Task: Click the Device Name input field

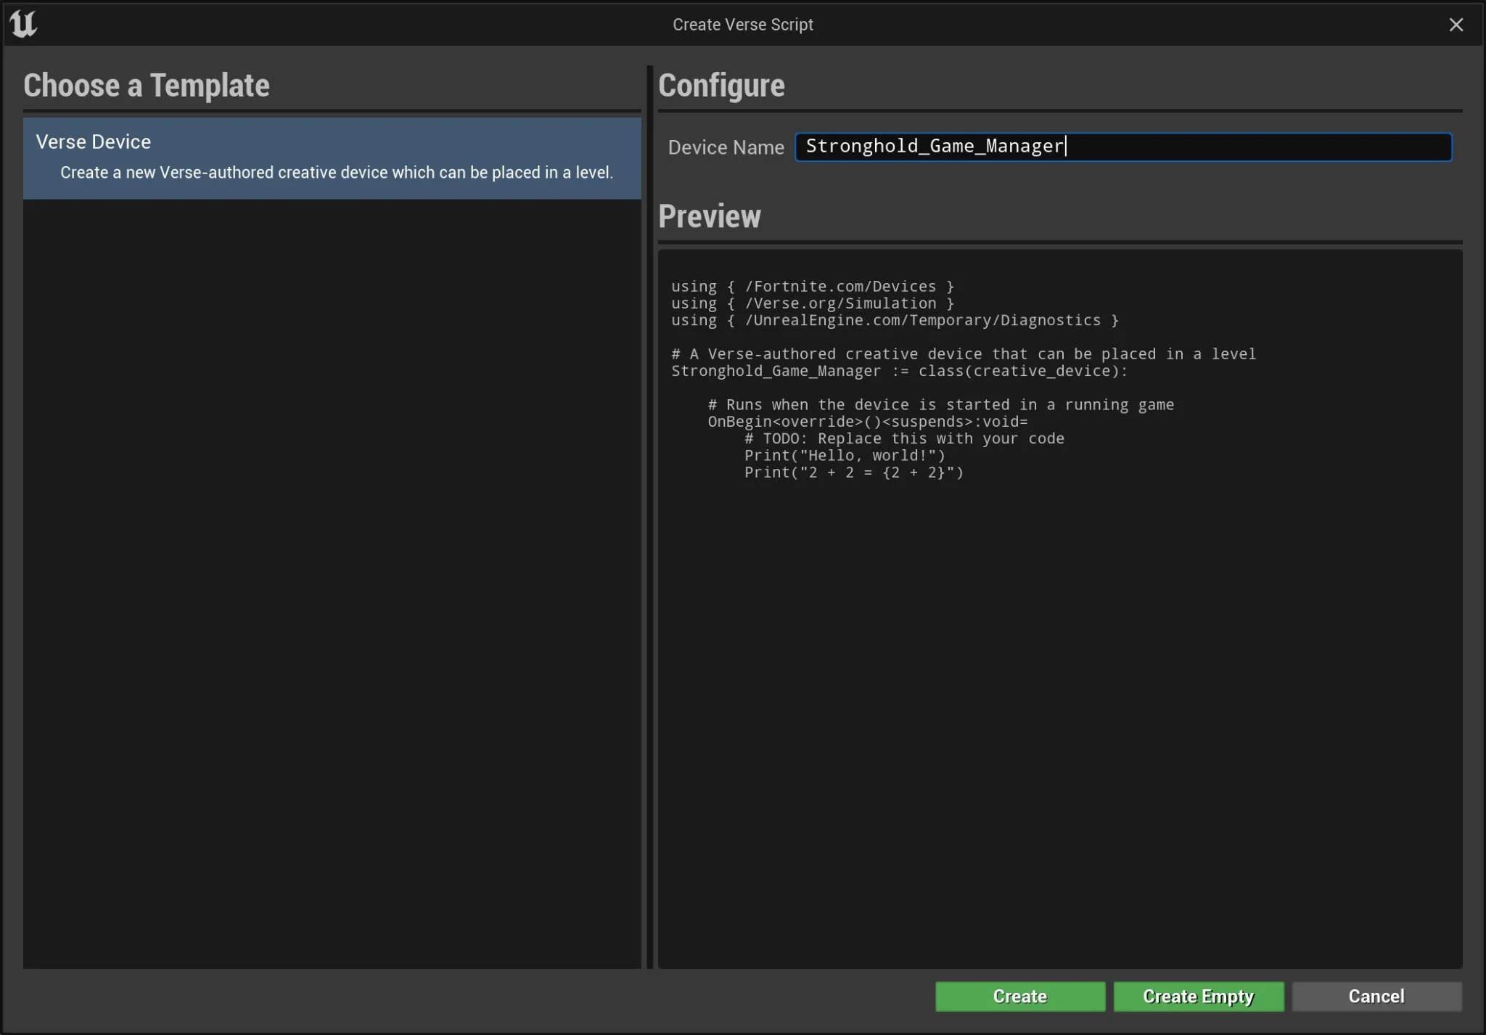Action: (x=1123, y=147)
